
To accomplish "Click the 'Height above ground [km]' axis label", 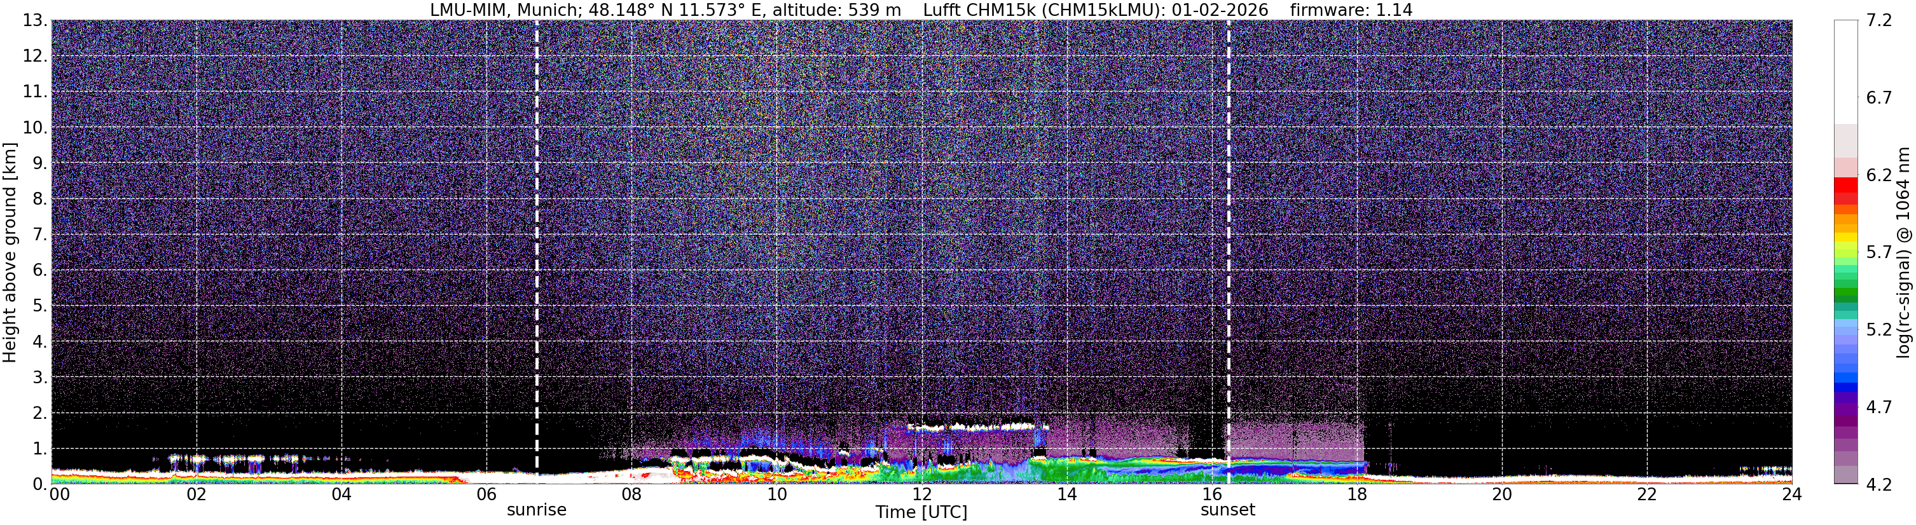I will click(10, 252).
